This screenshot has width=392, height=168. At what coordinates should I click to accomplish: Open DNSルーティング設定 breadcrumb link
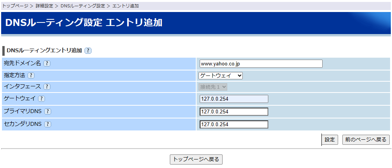pos(83,6)
